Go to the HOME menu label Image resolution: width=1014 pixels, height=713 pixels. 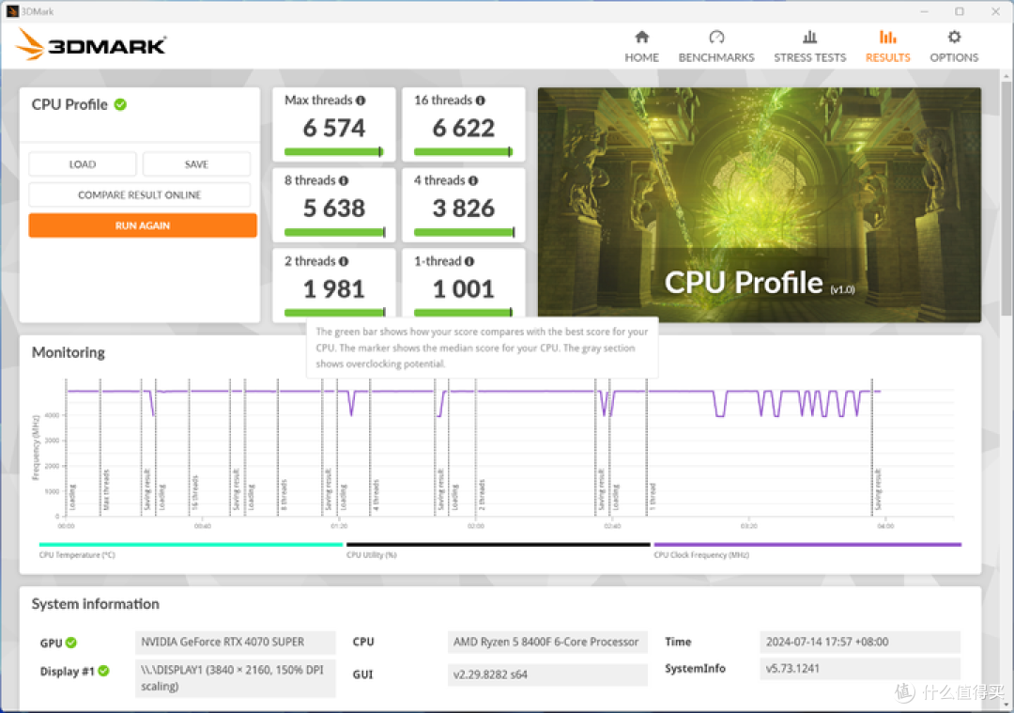(x=641, y=57)
